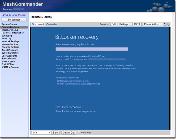The width and height of the screenshot is (176, 139).
Task: Open Subscriptions page
Action: tap(9, 59)
